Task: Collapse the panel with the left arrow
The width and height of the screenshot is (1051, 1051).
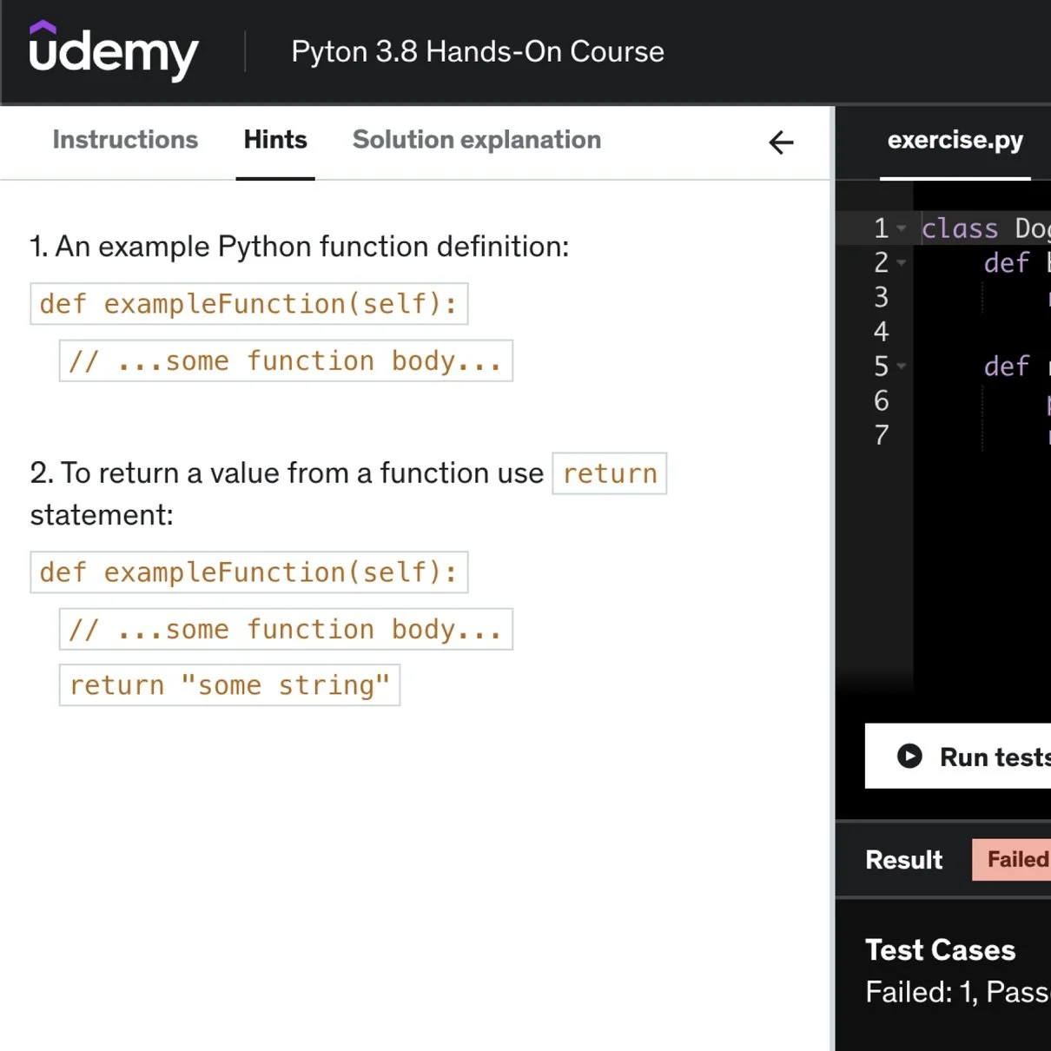Action: [781, 142]
